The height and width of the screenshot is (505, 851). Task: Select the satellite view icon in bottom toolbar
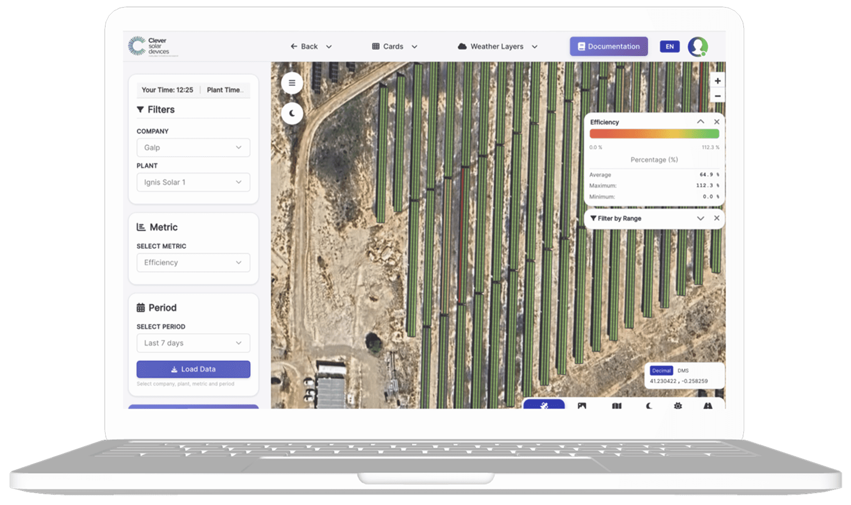click(x=544, y=406)
